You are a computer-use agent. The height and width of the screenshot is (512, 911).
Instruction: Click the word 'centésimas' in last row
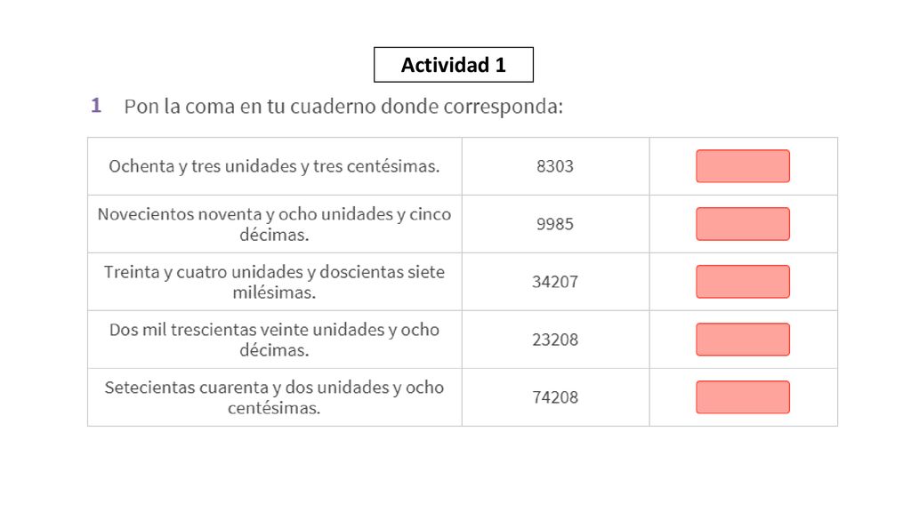tap(274, 408)
